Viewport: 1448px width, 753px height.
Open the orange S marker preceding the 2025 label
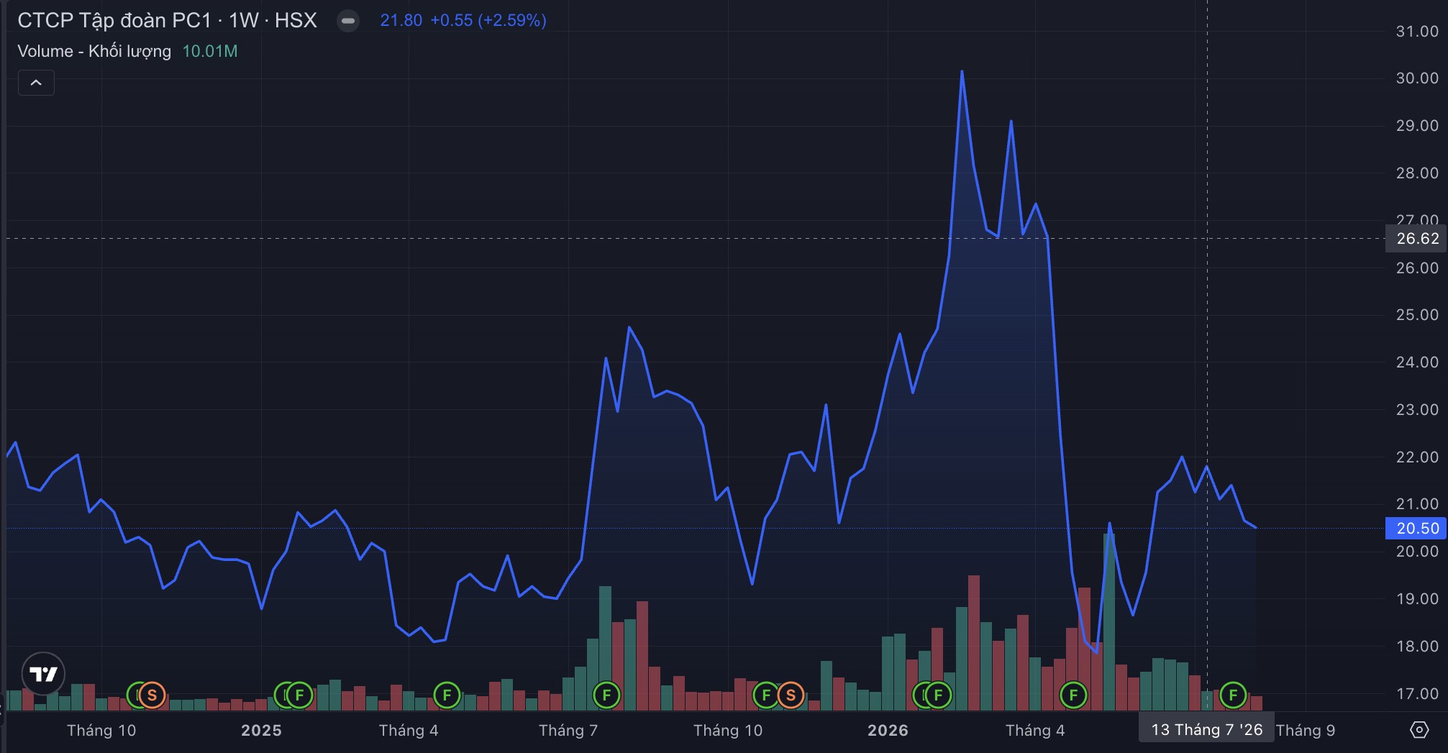pyautogui.click(x=152, y=695)
